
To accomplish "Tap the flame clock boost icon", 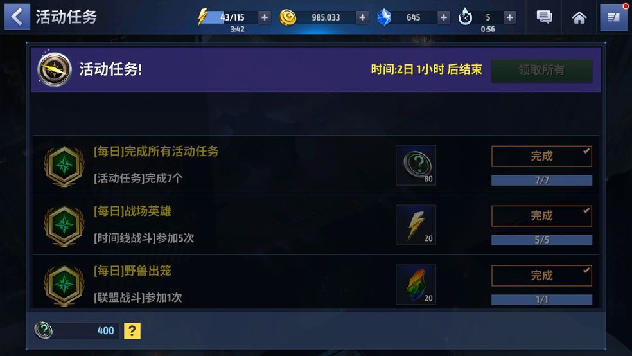I will pyautogui.click(x=465, y=17).
